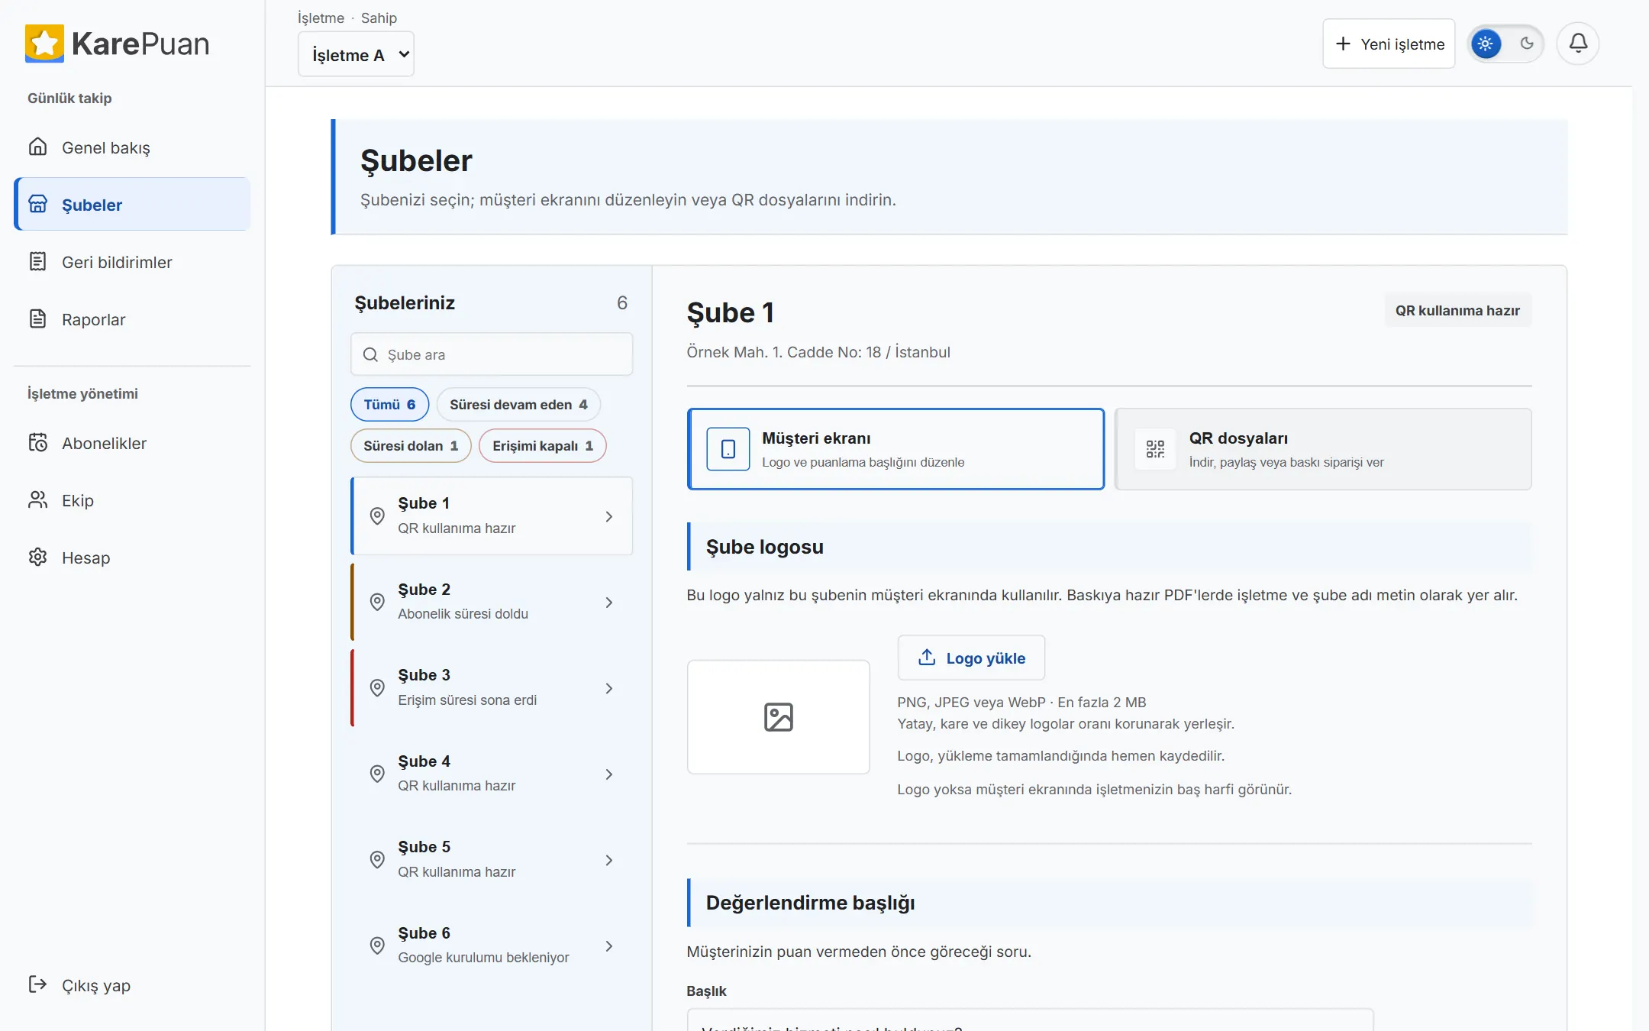Click the notification bell icon
The height and width of the screenshot is (1031, 1649).
pyautogui.click(x=1578, y=44)
